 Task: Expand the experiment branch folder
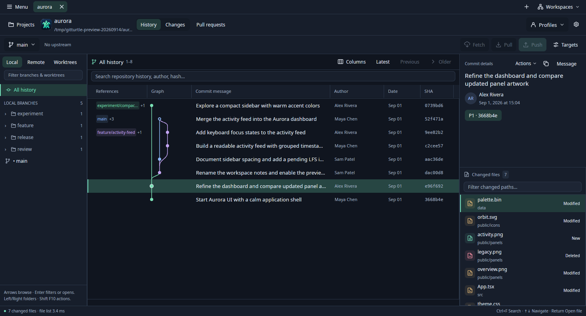tap(6, 114)
